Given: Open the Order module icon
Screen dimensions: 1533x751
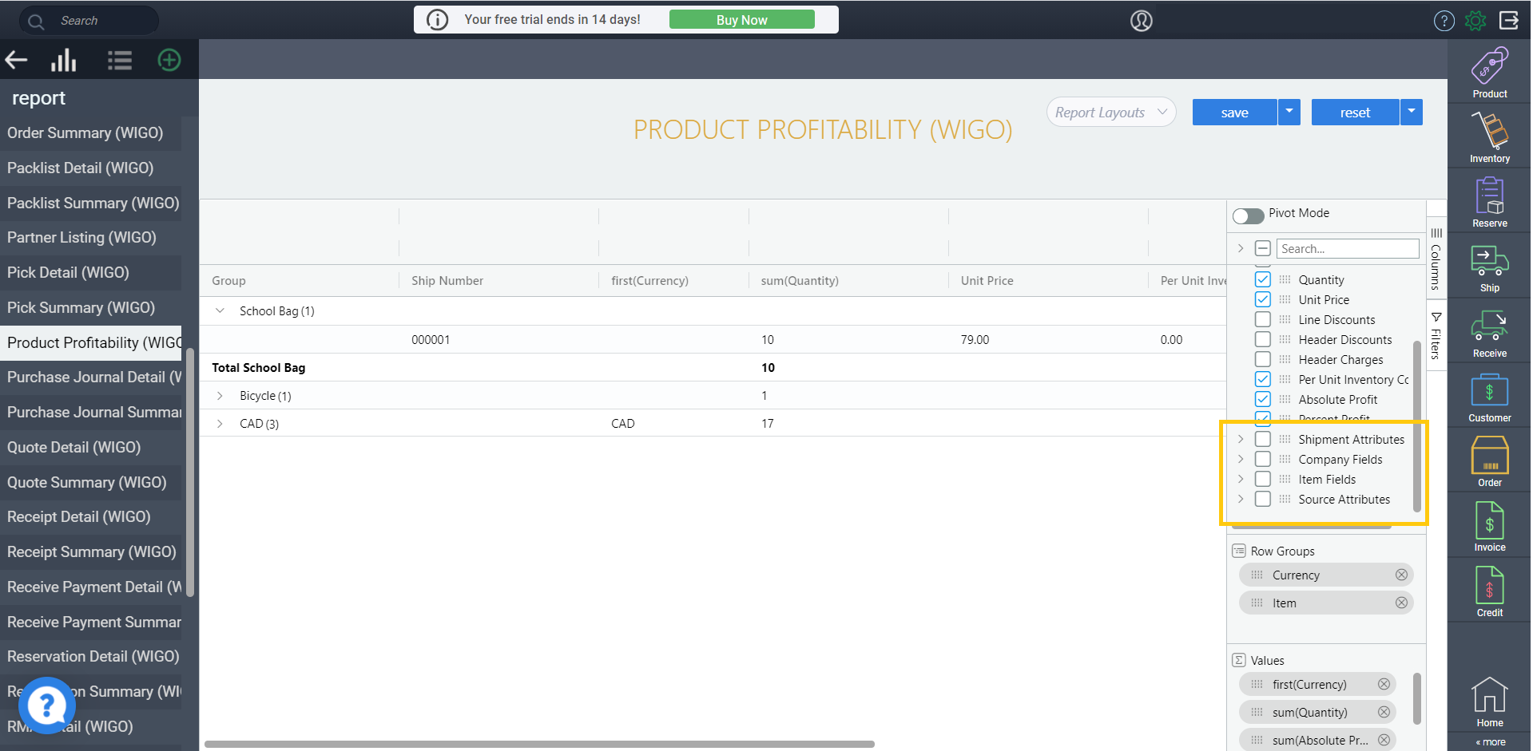Looking at the screenshot, I should tap(1489, 462).
